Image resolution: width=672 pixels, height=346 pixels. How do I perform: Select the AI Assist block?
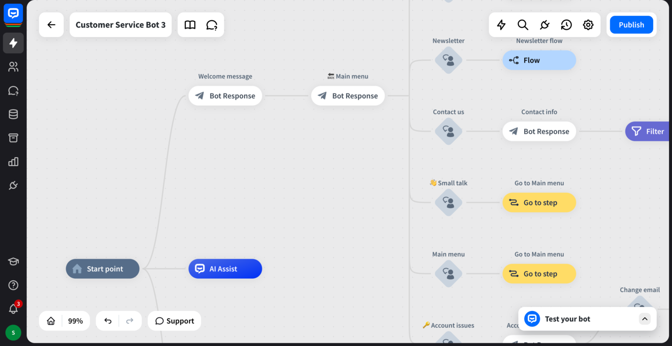tap(225, 269)
